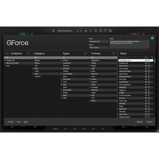Click the Program button
This screenshot has width=159, height=159.
(149, 122)
